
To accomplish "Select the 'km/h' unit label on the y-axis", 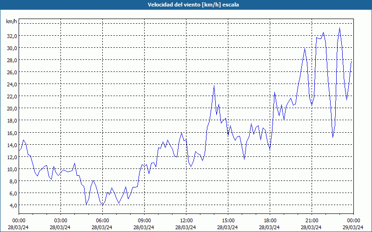I will pos(11,21).
